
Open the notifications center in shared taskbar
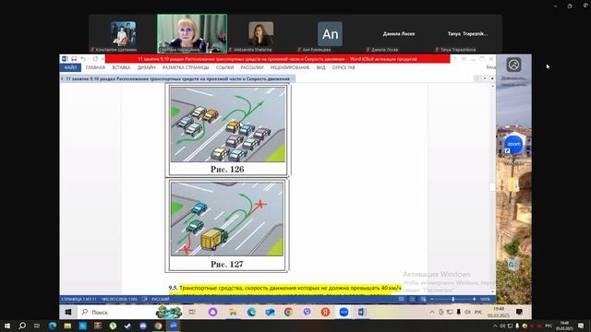pos(519,312)
